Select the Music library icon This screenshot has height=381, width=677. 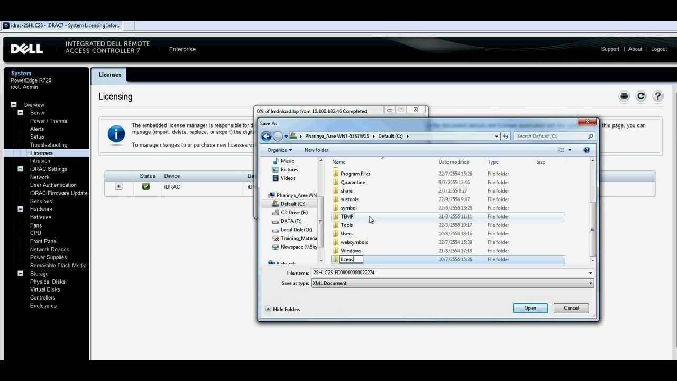point(276,161)
